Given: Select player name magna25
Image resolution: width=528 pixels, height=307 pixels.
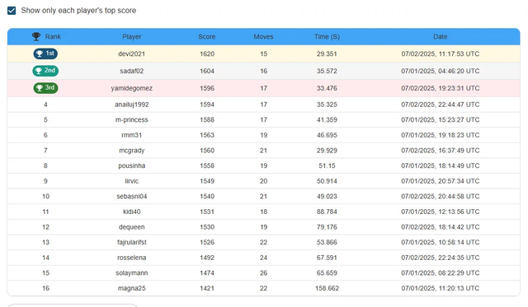Looking at the screenshot, I should pos(132,288).
